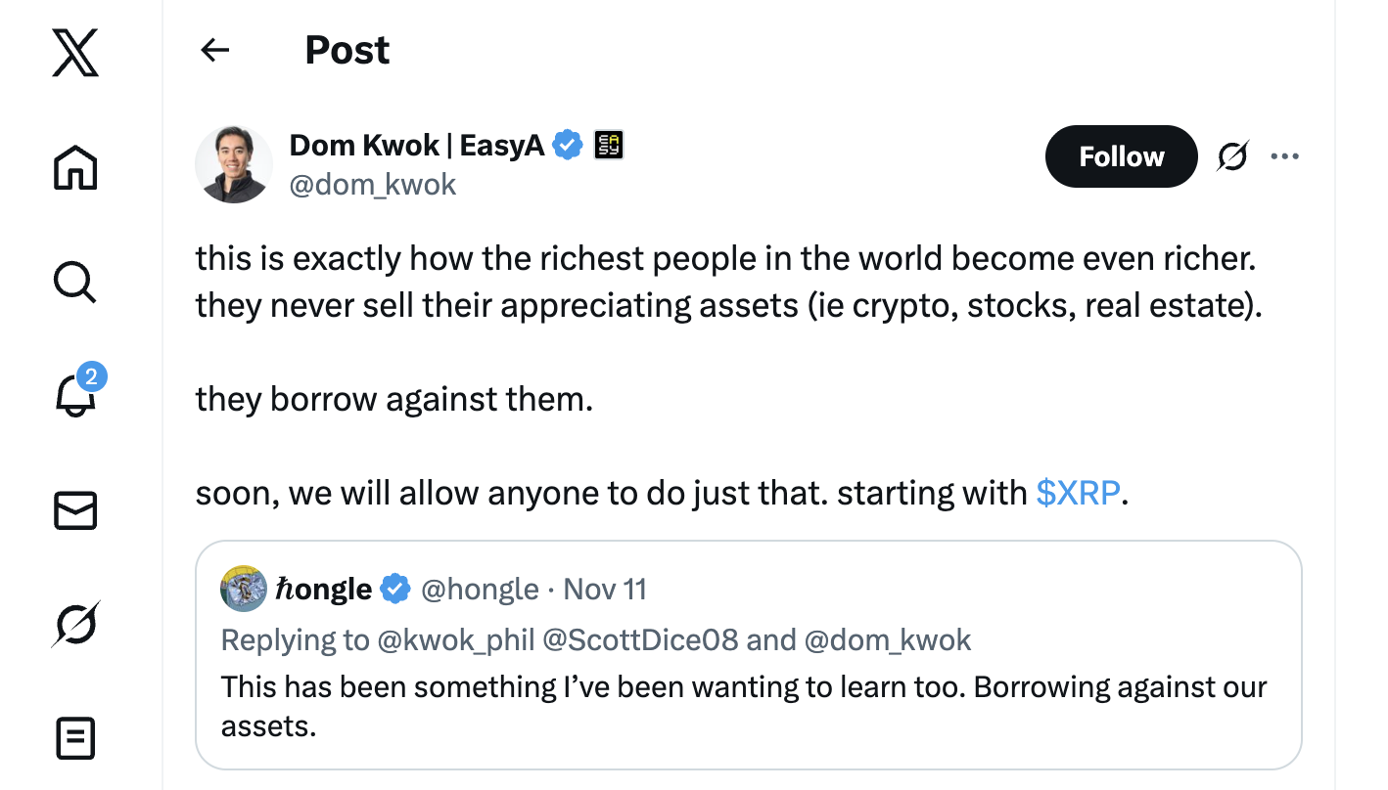This screenshot has height=790, width=1388.
Task: Open the more options menu on the post
Action: pyautogui.click(x=1284, y=155)
